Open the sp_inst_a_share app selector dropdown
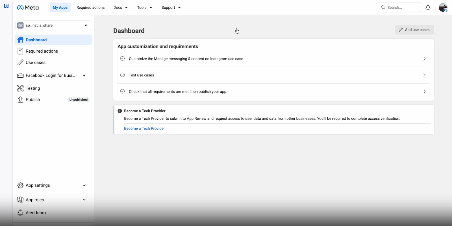452x226 pixels. click(53, 25)
